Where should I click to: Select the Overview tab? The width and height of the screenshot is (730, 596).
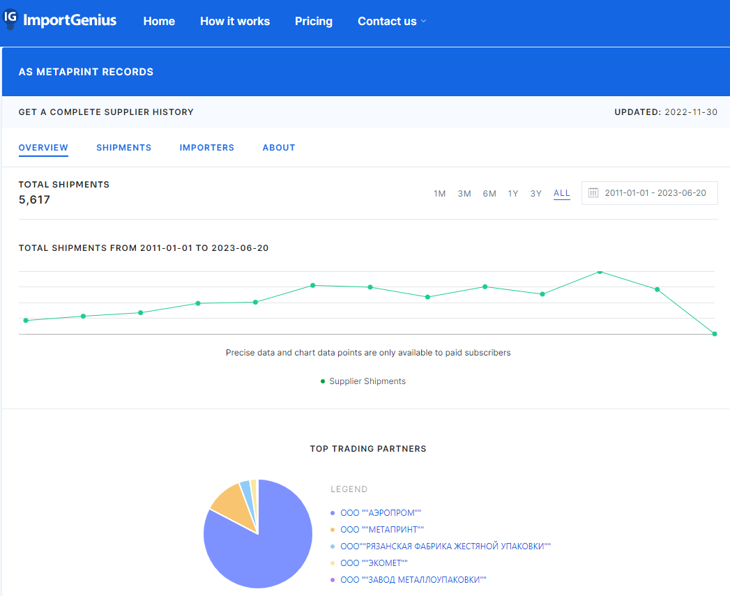(43, 148)
